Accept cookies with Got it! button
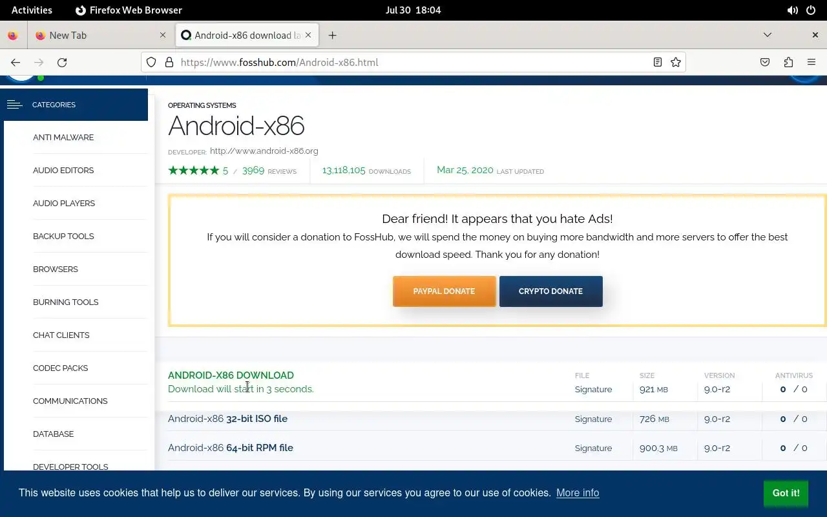This screenshot has height=517, width=827. tap(786, 493)
